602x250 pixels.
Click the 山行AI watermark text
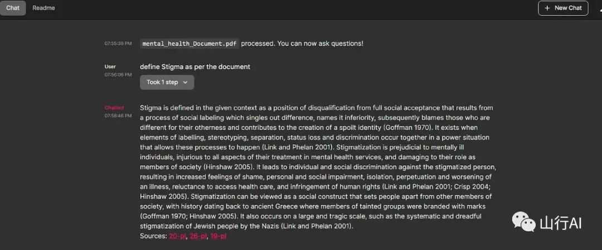point(561,224)
